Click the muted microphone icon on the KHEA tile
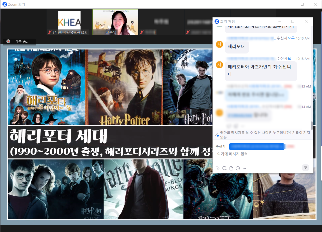The height and width of the screenshot is (232, 322). pyautogui.click(x=50, y=32)
